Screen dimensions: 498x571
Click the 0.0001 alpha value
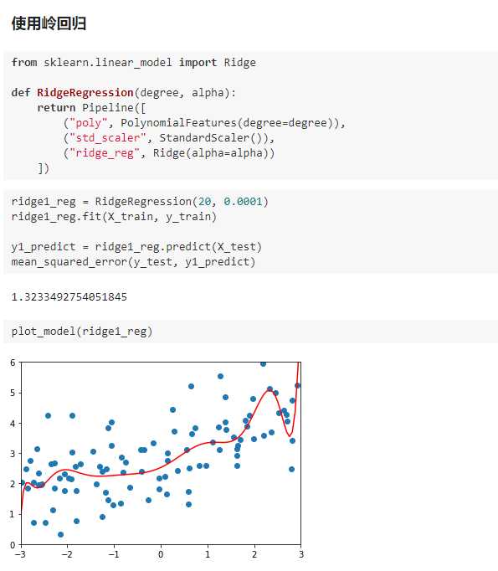coord(243,202)
